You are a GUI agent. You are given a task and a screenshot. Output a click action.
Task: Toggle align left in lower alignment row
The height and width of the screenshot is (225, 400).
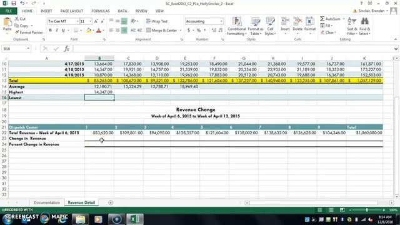[x=111, y=31]
